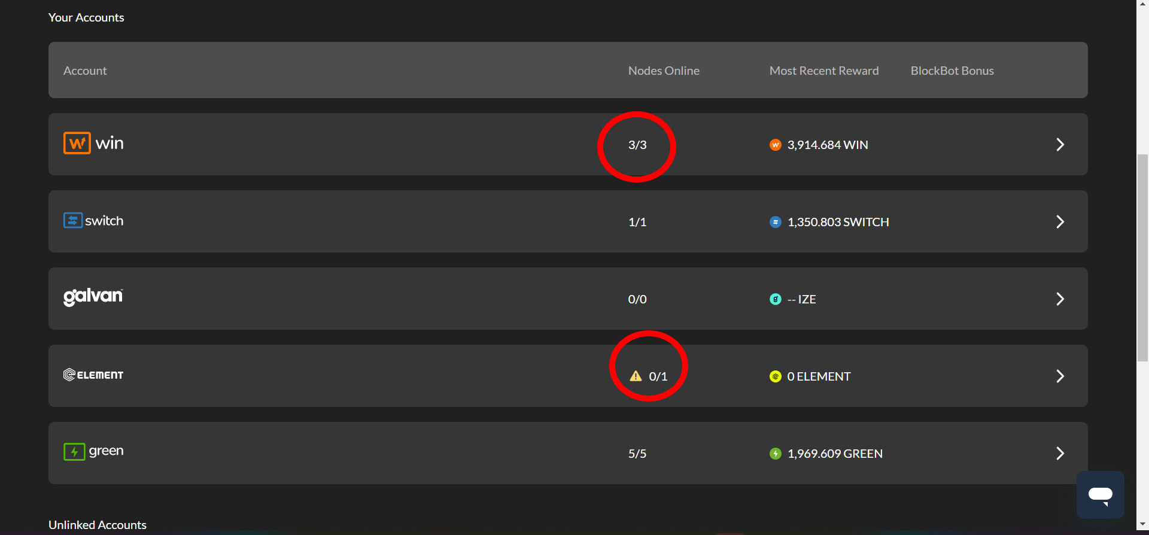The height and width of the screenshot is (535, 1149).
Task: Expand the Green account row chevron
Action: pyautogui.click(x=1060, y=454)
